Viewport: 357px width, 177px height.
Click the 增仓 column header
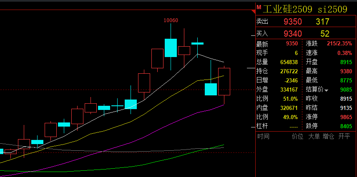pos(328,136)
